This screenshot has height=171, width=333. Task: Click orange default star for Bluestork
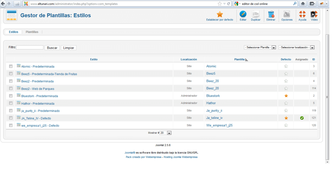tap(286, 96)
